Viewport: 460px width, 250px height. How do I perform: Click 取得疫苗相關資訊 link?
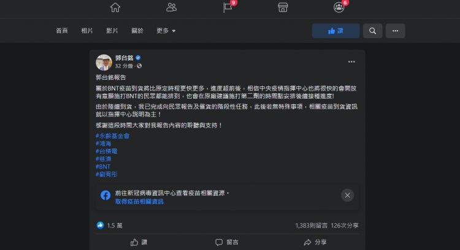point(139,202)
